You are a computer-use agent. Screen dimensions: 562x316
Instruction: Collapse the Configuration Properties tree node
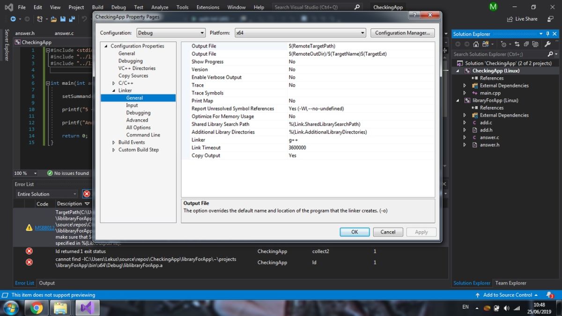106,46
